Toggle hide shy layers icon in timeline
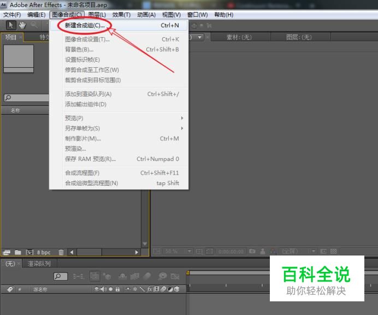 coord(122,276)
